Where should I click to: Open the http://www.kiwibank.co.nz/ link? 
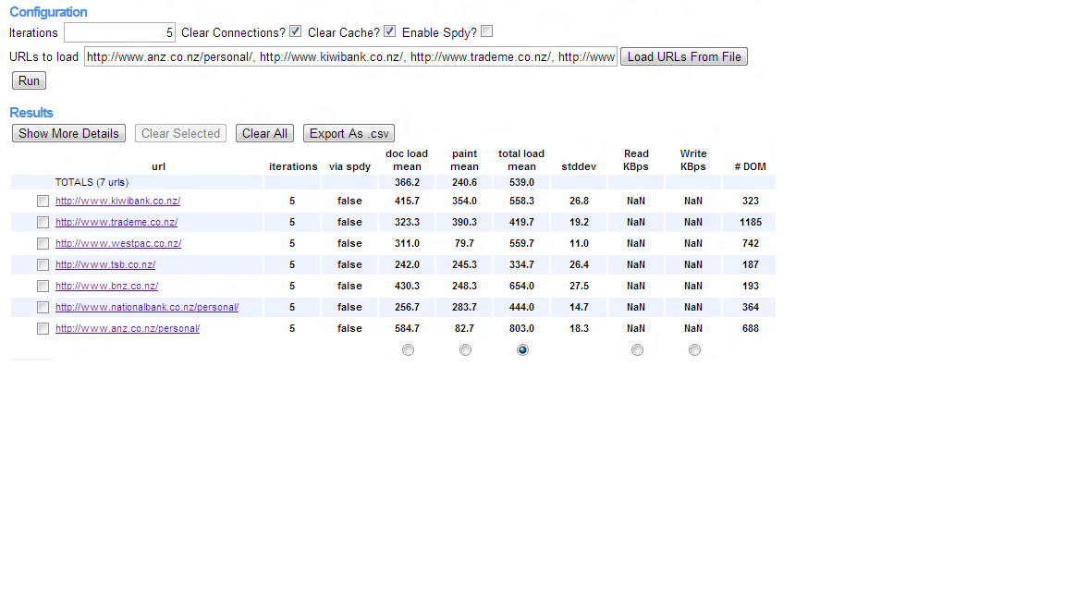click(x=117, y=201)
